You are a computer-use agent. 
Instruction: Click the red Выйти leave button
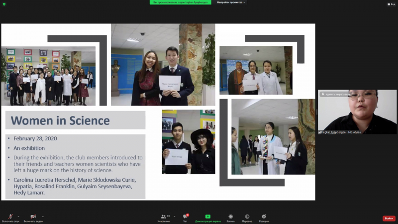pos(389,218)
